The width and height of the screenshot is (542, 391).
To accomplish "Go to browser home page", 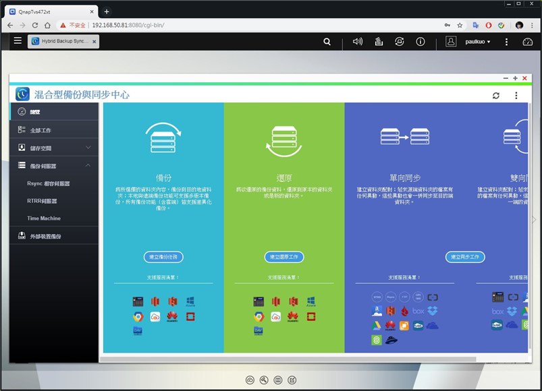I will coord(47,25).
